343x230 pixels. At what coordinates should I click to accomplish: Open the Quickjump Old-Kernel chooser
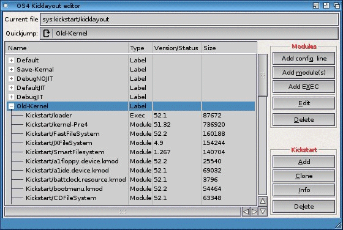(x=189, y=34)
